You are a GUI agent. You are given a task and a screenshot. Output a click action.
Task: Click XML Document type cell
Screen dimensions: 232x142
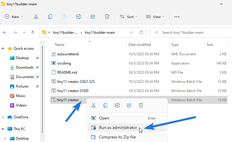pos(183,54)
